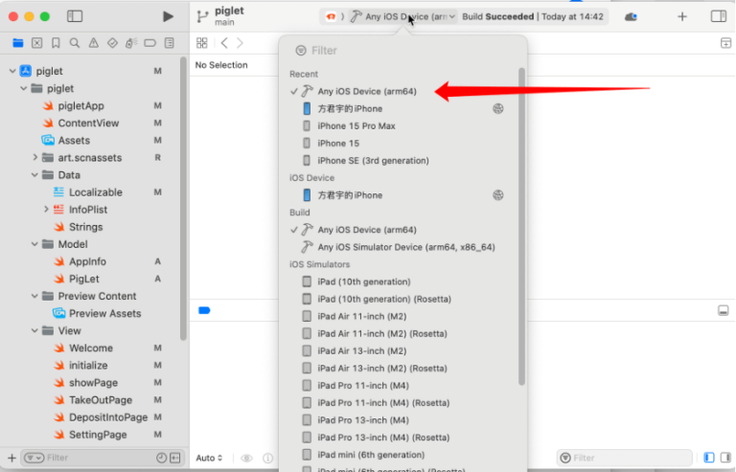Open the Issue navigator warning icon
Image resolution: width=736 pixels, height=472 pixels.
(x=93, y=43)
